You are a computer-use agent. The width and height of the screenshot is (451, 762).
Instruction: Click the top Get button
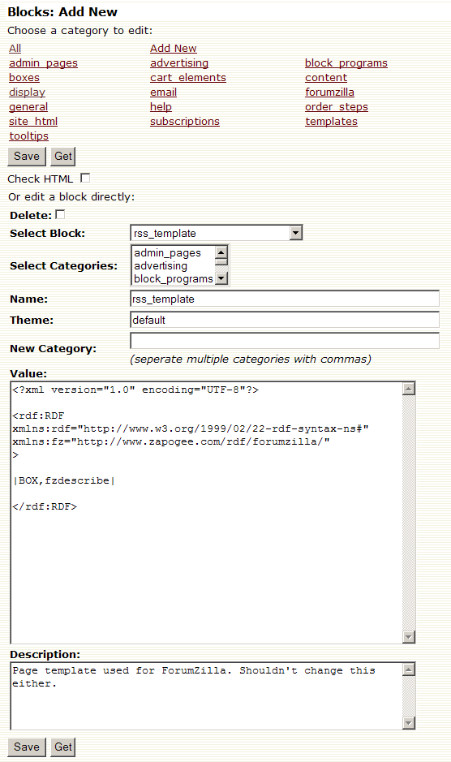pyautogui.click(x=63, y=157)
